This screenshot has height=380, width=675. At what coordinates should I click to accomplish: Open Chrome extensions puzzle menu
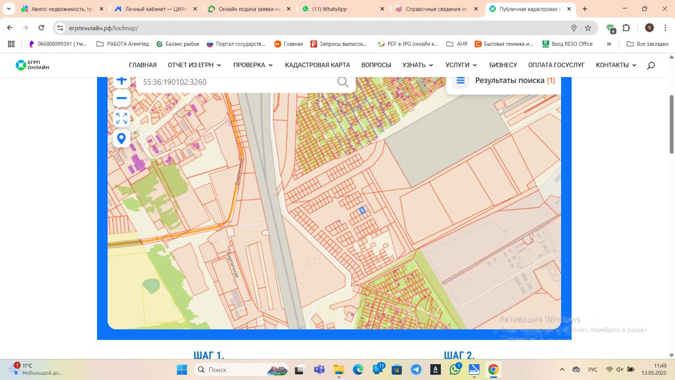click(626, 28)
